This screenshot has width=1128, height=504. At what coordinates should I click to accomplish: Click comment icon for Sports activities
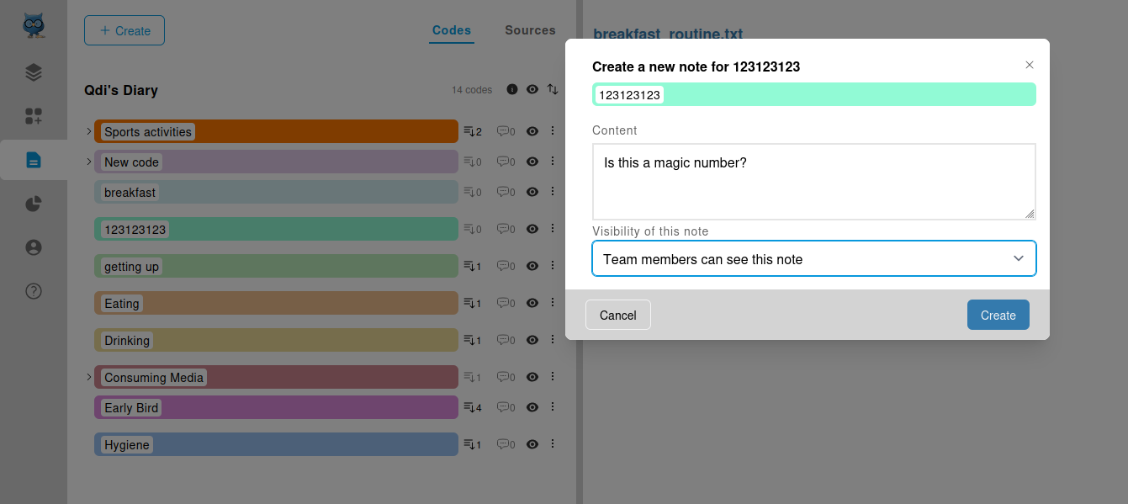506,131
